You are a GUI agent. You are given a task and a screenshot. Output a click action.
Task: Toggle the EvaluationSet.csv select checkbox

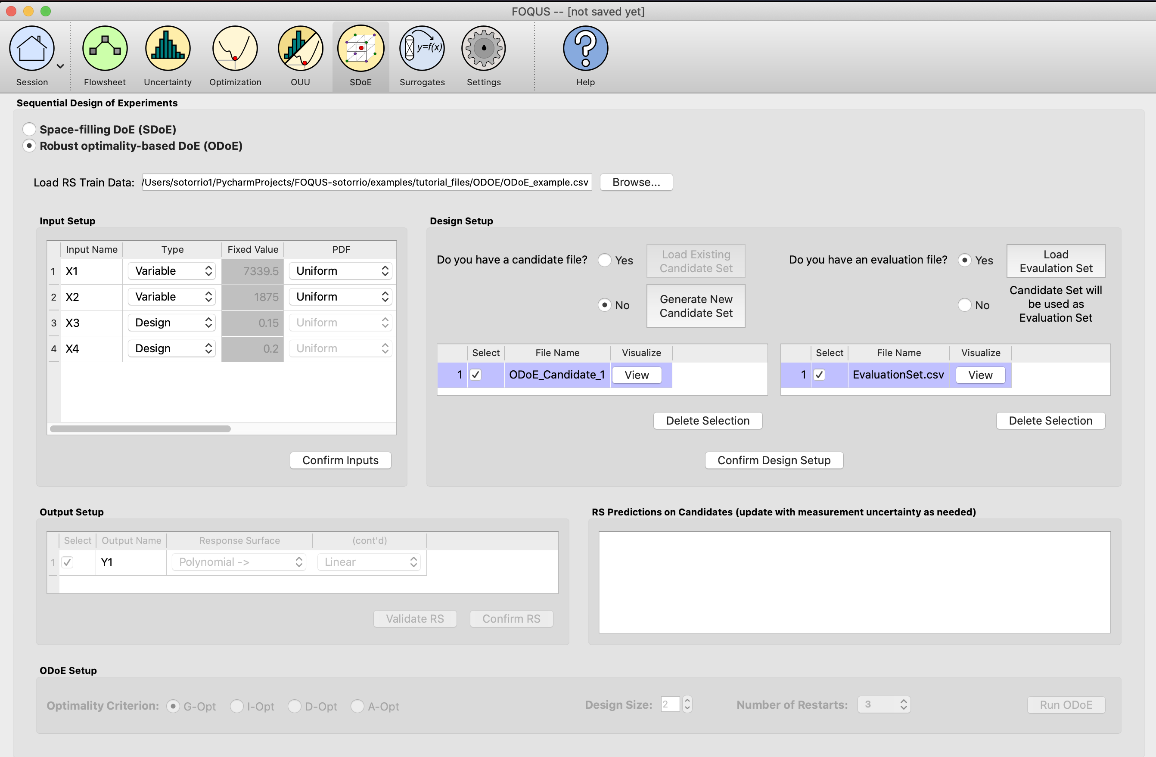click(x=819, y=375)
